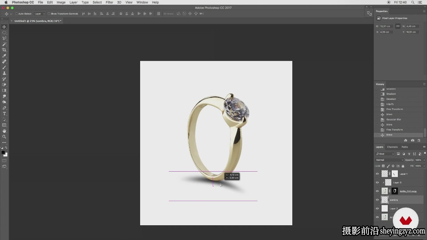The image size is (427, 240).
Task: Toggle link width and height
Action: tap(398, 26)
